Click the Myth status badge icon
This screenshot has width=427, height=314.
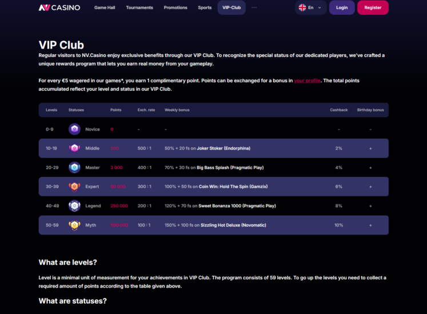[x=74, y=225]
